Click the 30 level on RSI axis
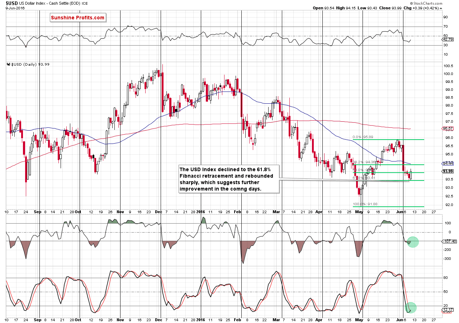The width and height of the screenshot is (459, 323). (x=446, y=45)
